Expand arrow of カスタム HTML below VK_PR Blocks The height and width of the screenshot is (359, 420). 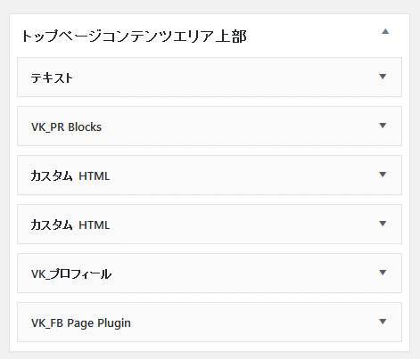pyautogui.click(x=383, y=175)
